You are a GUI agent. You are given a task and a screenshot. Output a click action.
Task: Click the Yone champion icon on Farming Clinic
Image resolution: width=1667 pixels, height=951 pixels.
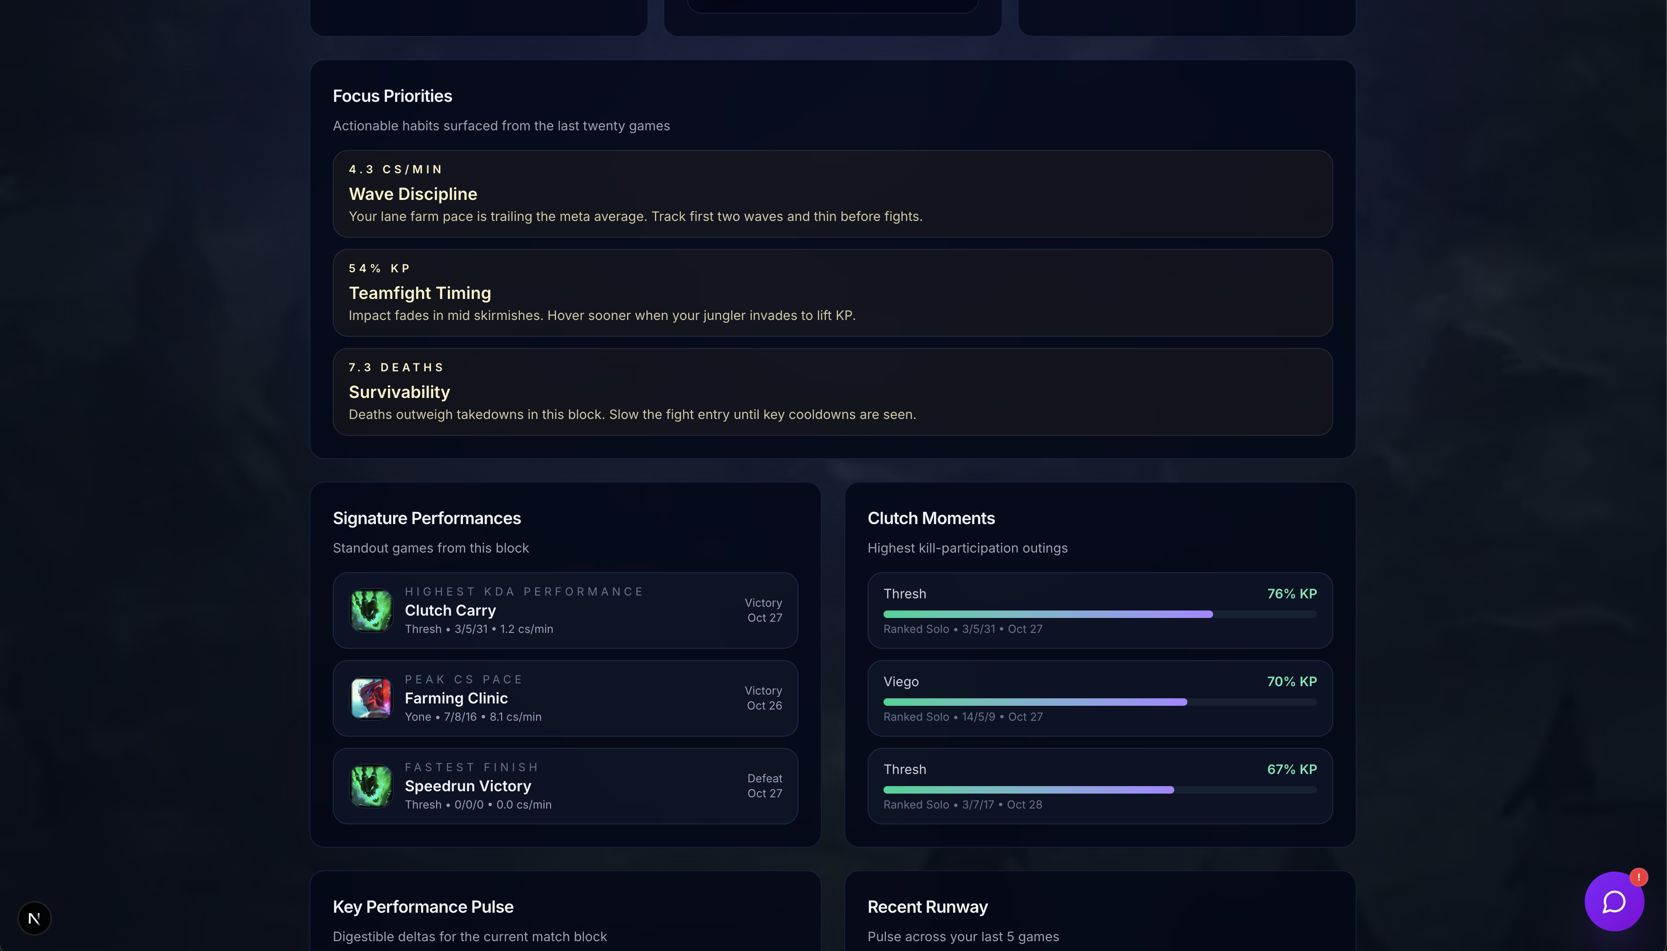tap(371, 697)
